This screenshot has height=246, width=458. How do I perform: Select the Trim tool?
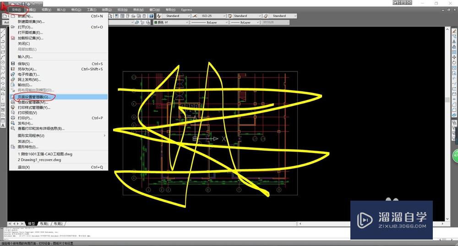coord(454,79)
